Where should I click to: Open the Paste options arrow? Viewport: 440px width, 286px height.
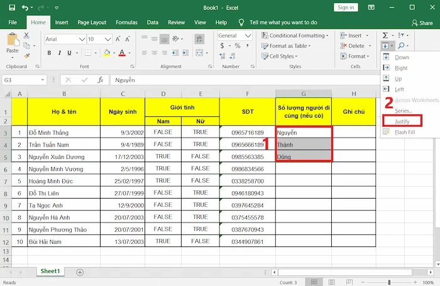pos(13,57)
